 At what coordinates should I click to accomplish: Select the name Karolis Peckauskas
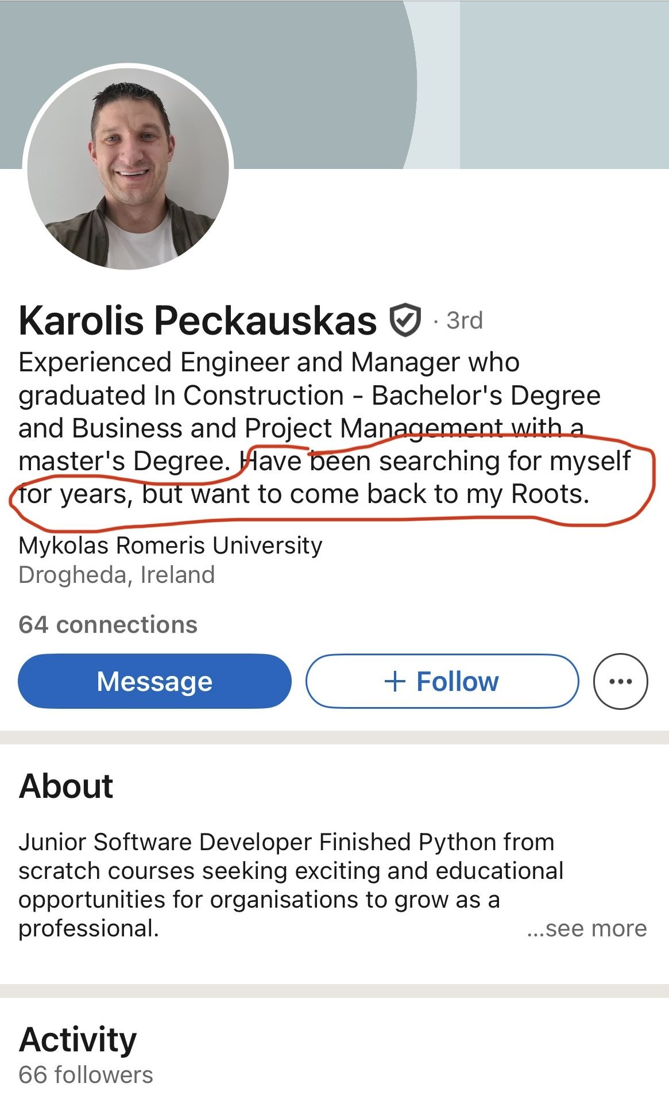[198, 320]
